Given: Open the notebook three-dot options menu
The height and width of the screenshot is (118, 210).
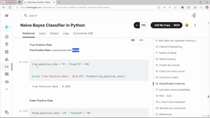Looking at the screenshot, I should 195,25.
